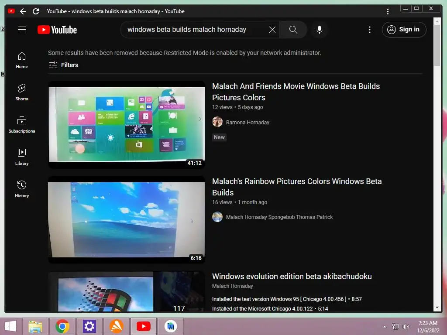Click the Restricted Mode notice text
447x335 pixels.
click(185, 53)
